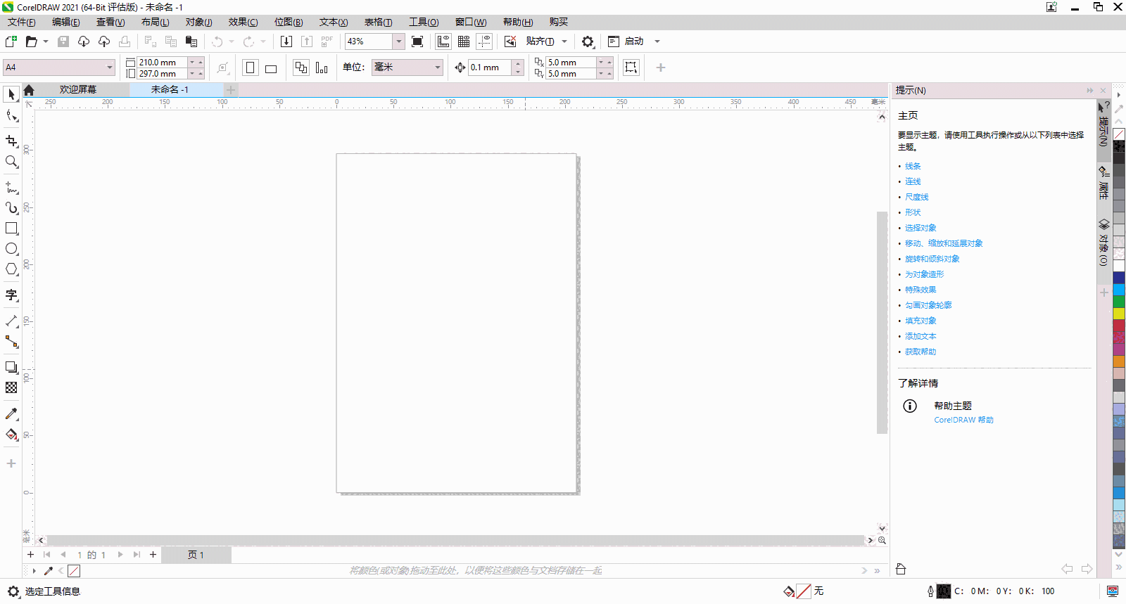Select the Crop tool in the toolbox
Screen dimensions: 1126x604
point(11,141)
